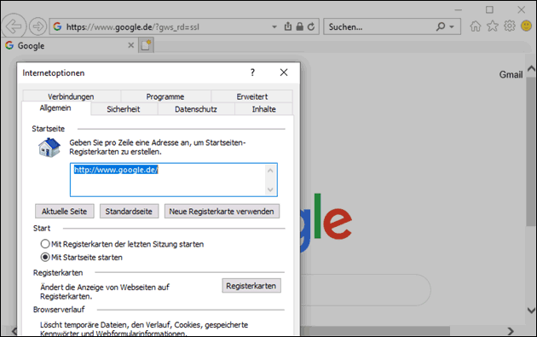Screen dimensions: 537x337
Task: Open the Gmail link on Google page
Action: point(511,74)
